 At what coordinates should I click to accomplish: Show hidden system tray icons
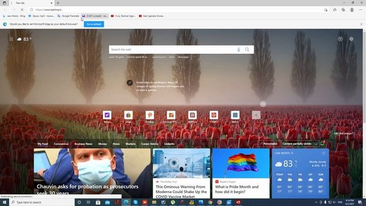(316, 202)
